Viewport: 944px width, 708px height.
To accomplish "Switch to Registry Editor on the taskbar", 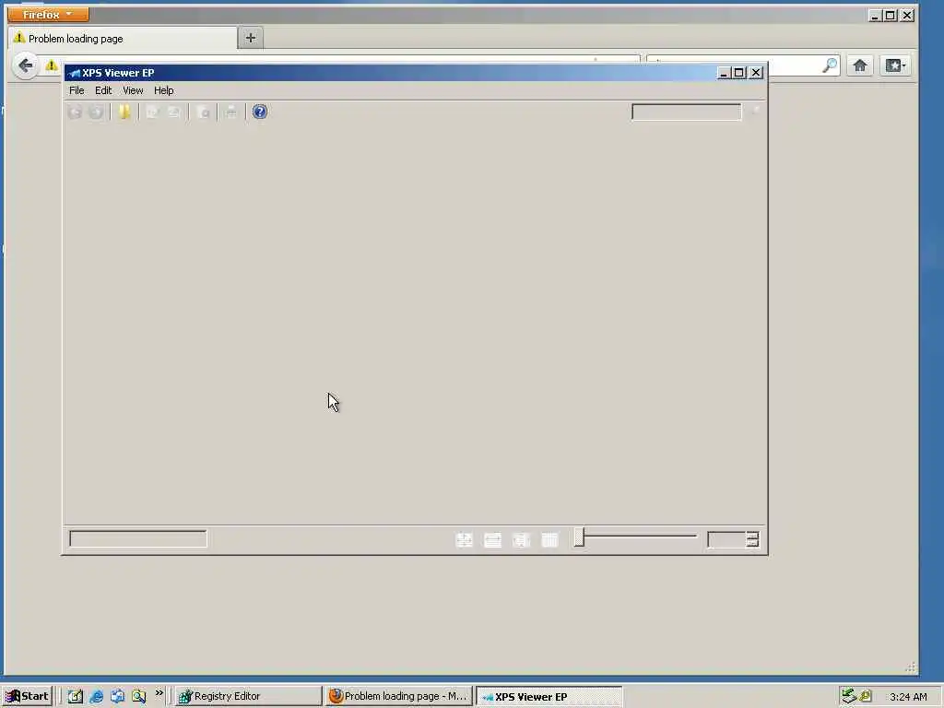I will [x=249, y=696].
